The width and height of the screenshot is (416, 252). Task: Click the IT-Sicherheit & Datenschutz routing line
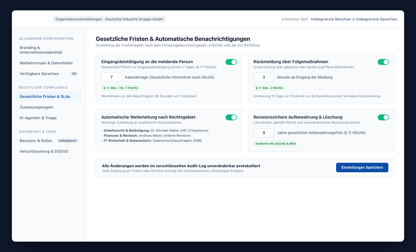click(x=152, y=141)
